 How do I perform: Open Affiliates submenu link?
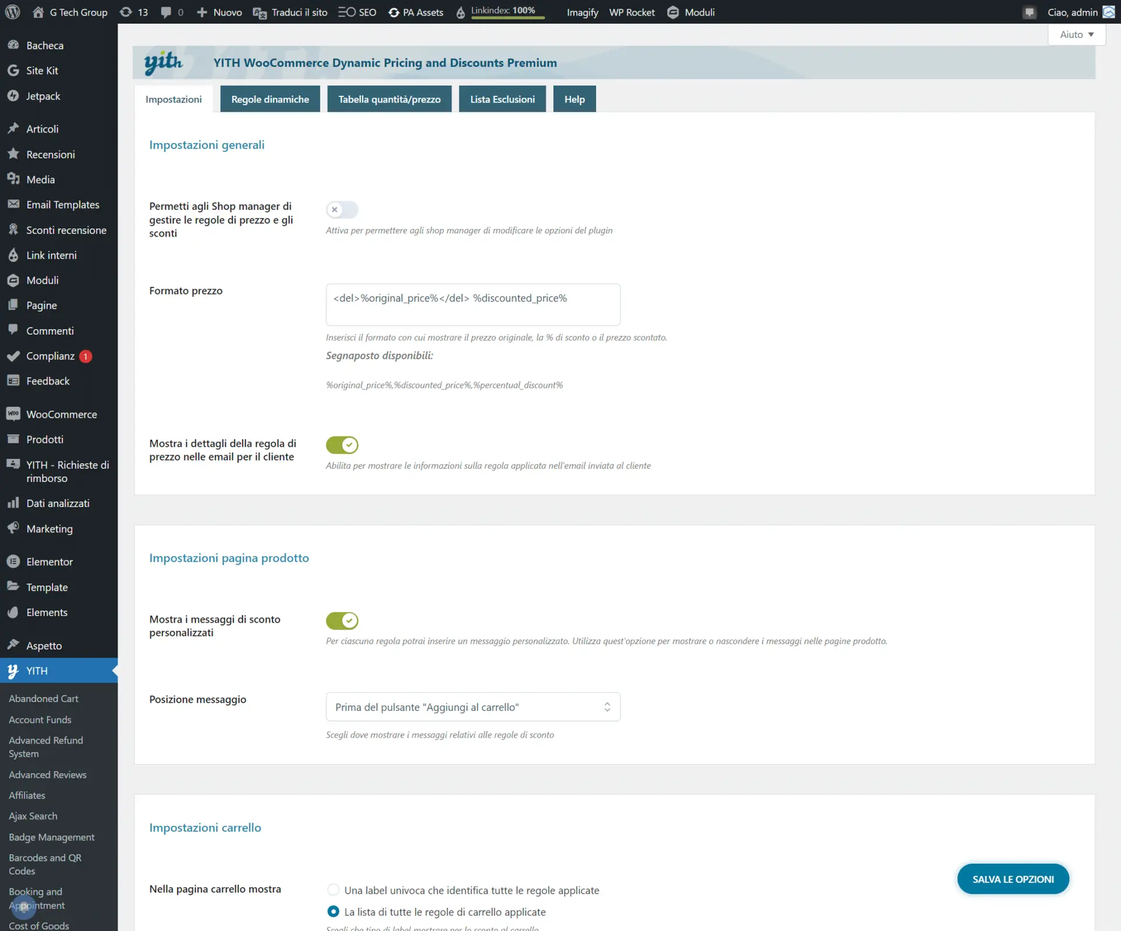tap(27, 795)
